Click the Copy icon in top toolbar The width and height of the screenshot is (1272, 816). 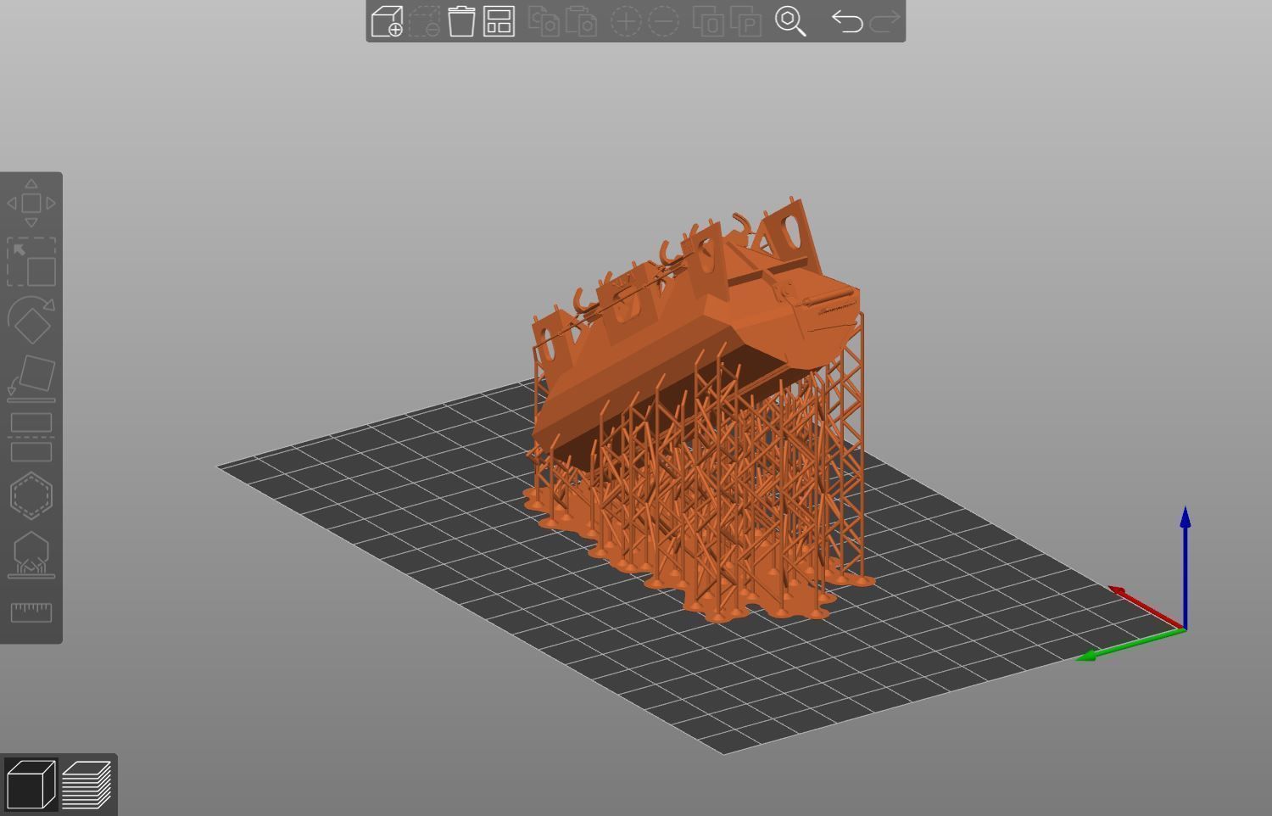544,21
